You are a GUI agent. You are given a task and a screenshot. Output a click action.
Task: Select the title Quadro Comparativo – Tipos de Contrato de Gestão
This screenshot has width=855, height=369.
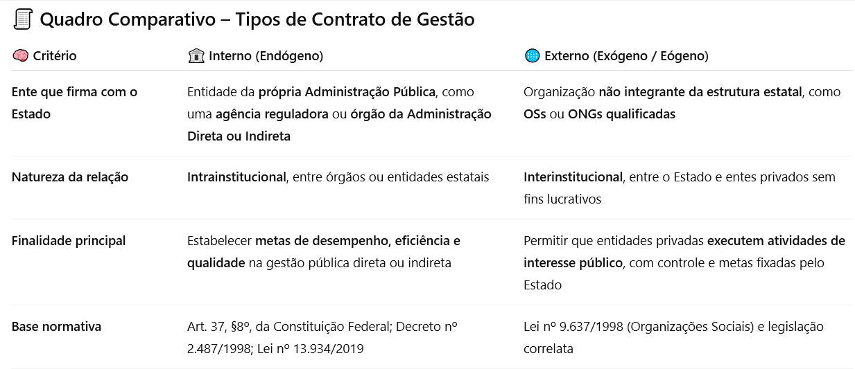click(257, 19)
